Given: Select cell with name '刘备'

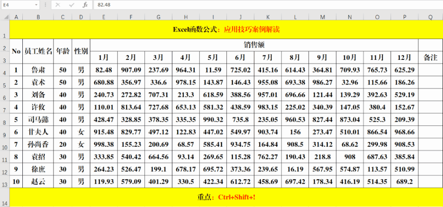Looking at the screenshot, I should tap(38, 95).
